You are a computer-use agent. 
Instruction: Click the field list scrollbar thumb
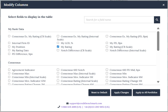[x=158, y=41]
